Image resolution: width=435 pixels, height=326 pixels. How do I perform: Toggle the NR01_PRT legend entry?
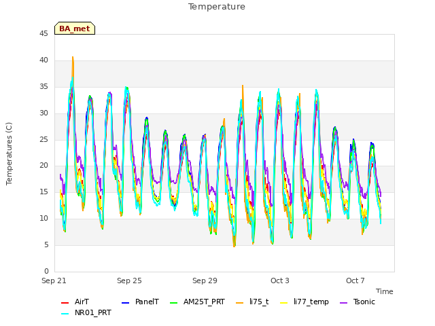(x=86, y=312)
